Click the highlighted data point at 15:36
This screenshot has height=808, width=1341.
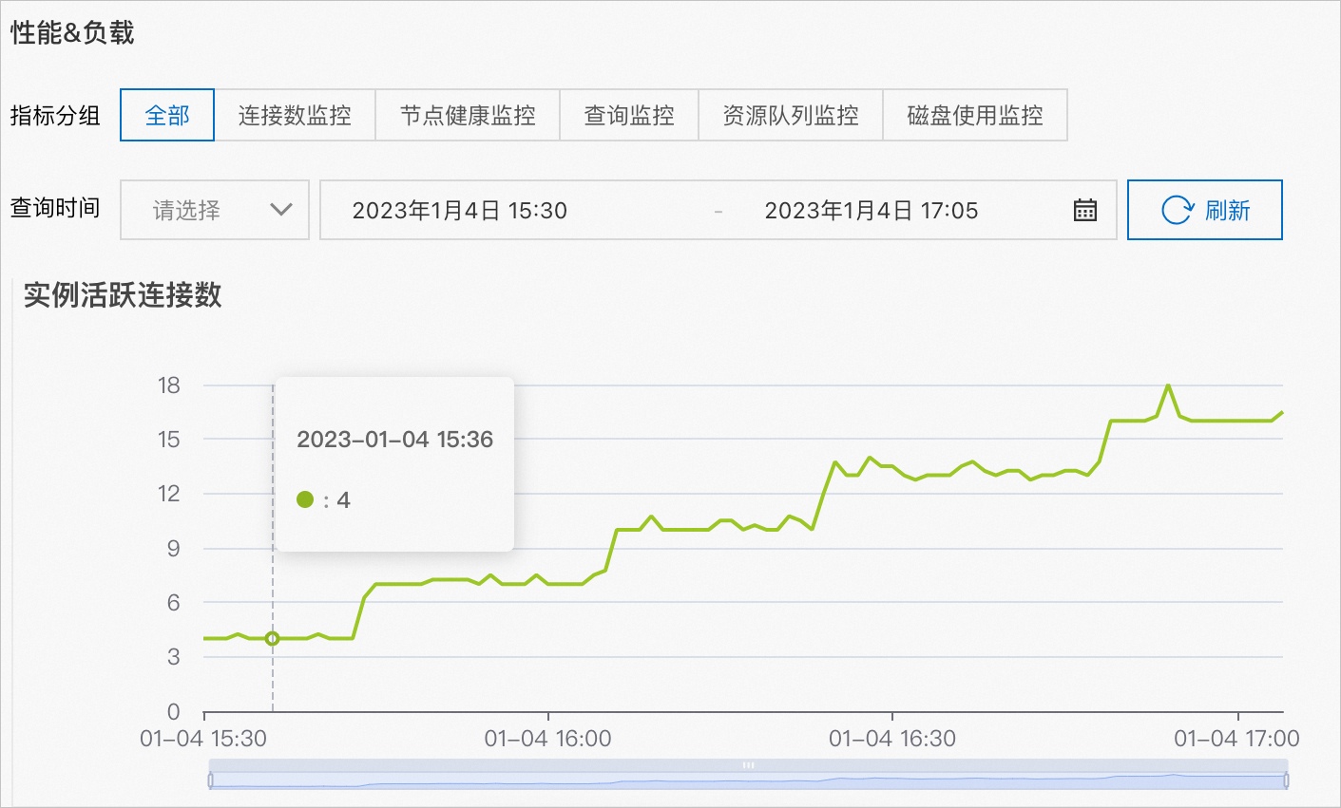(273, 639)
